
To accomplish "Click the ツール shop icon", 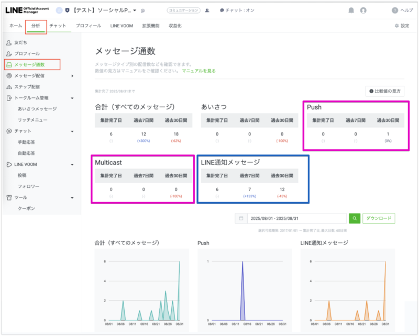I will point(9,197).
